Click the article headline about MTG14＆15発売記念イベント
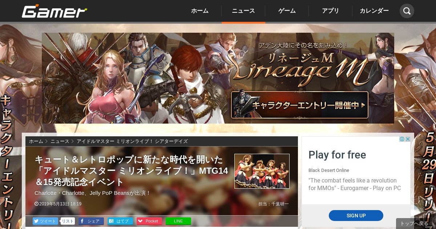436x229 pixels. pyautogui.click(x=132, y=171)
